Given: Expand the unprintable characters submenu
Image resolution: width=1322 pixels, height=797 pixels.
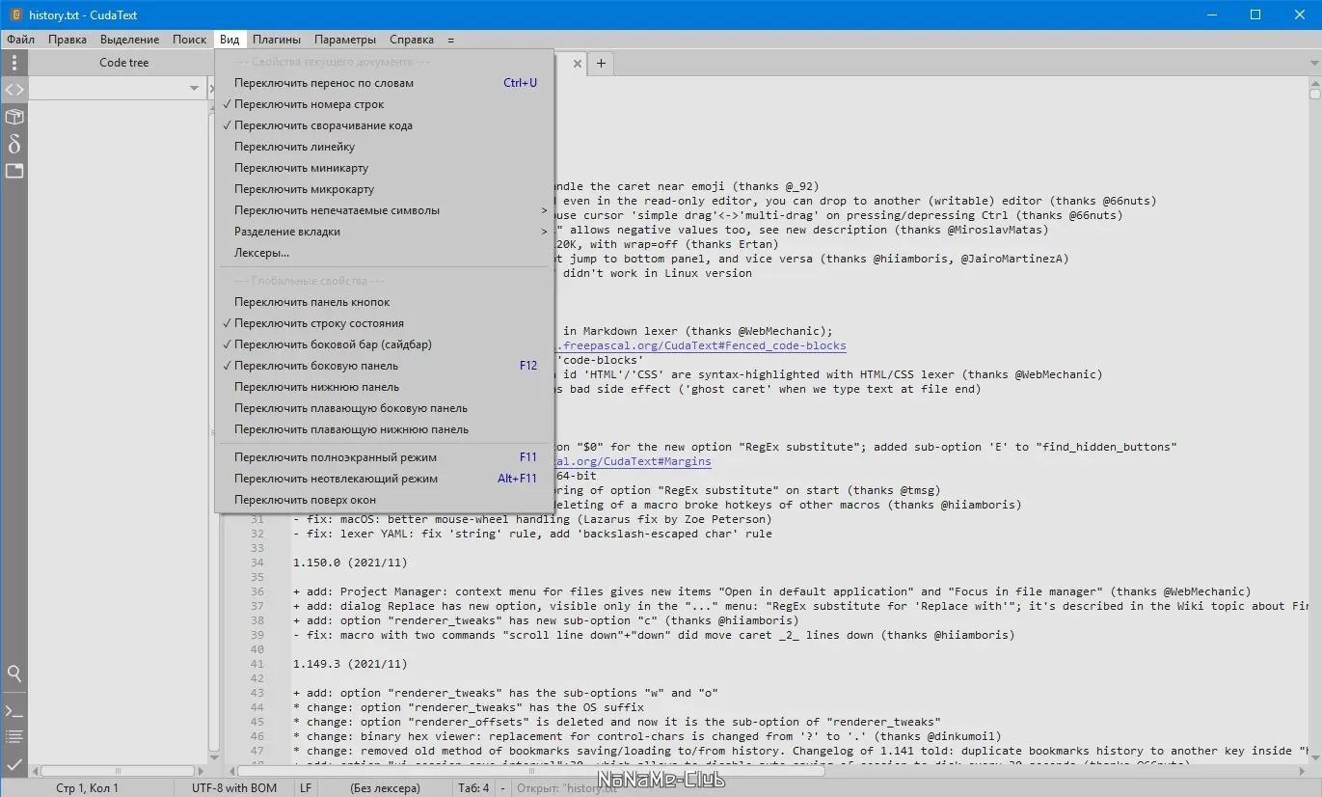Looking at the screenshot, I should pos(385,210).
